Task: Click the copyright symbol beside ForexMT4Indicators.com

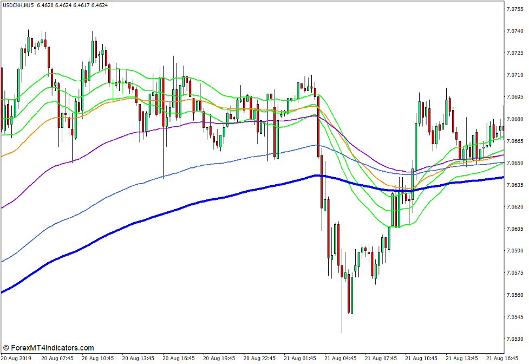Action: [6, 348]
